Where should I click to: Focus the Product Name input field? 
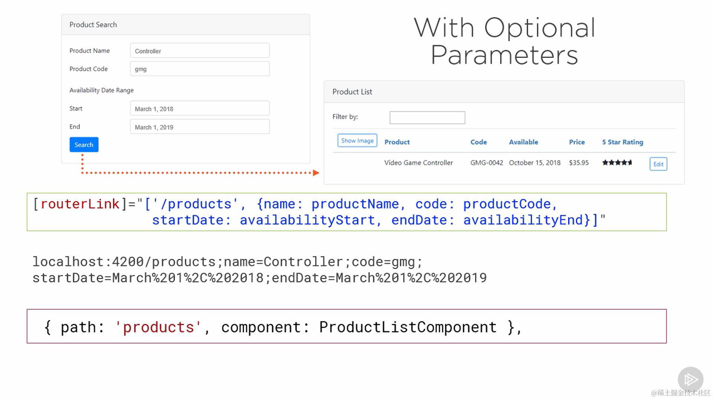(200, 51)
